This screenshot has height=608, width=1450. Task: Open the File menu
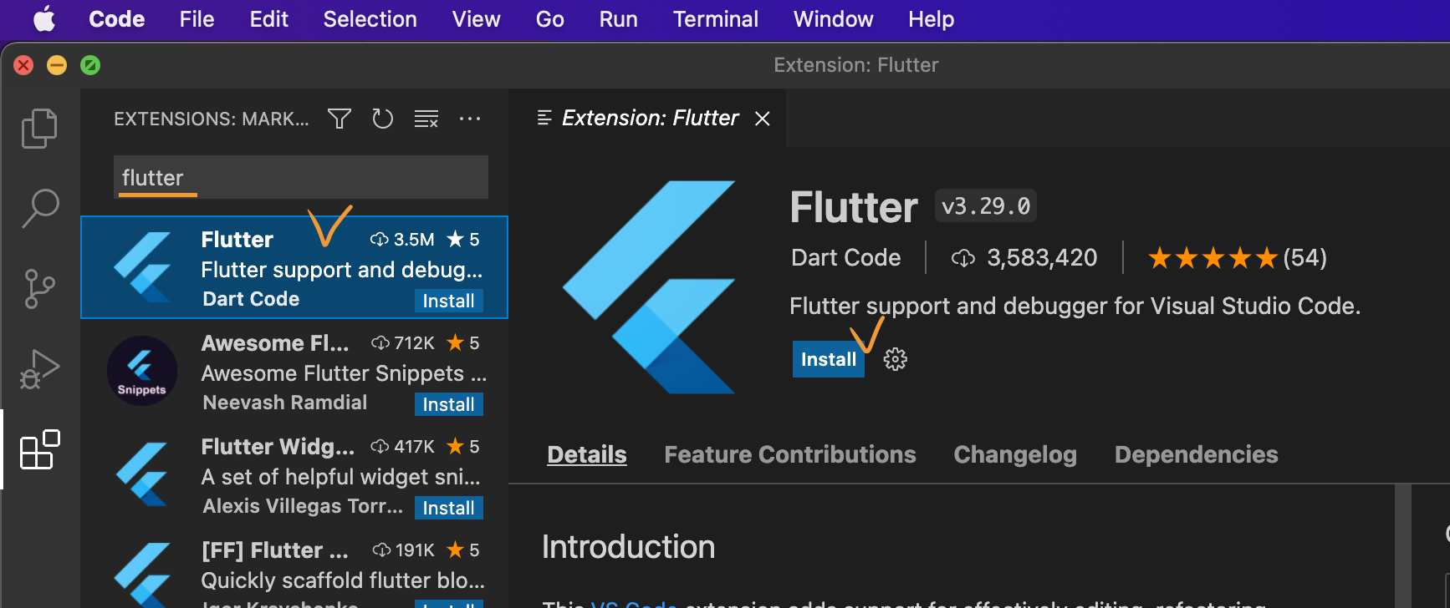click(x=197, y=19)
